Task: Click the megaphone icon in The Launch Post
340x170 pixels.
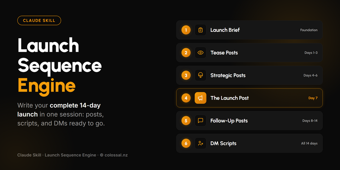Action: coord(200,98)
